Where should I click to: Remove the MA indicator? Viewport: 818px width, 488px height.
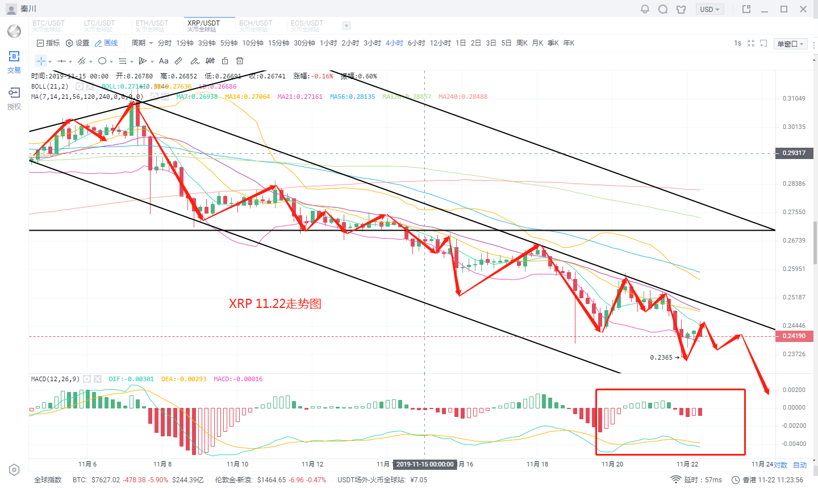point(165,97)
